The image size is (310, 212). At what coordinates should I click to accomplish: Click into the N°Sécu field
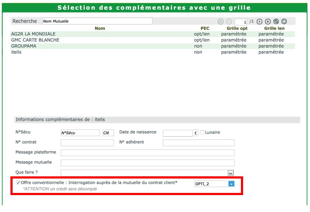pyautogui.click(x=80, y=132)
